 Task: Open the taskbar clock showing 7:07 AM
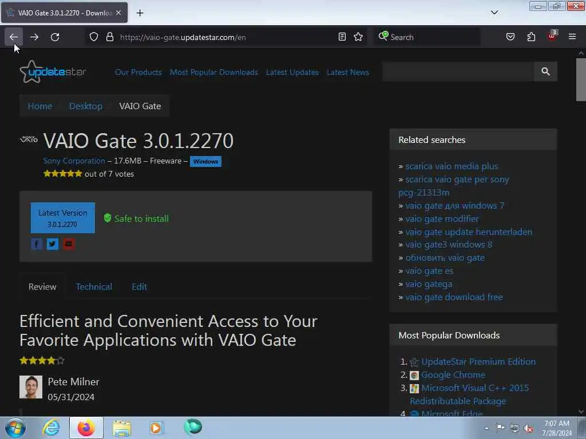click(x=557, y=428)
